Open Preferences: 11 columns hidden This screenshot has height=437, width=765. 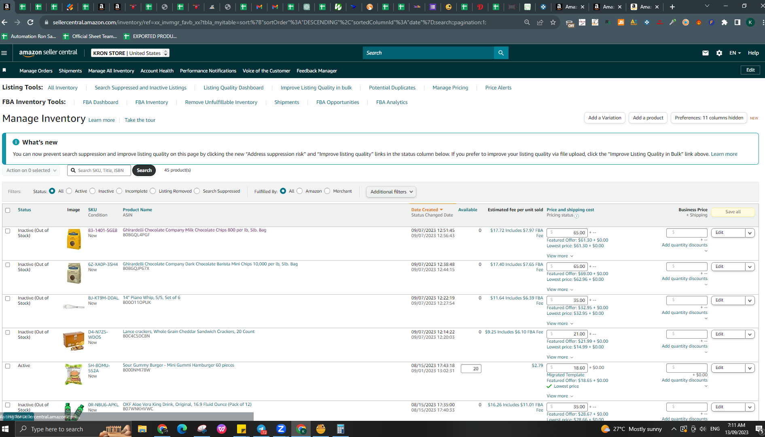click(x=709, y=118)
